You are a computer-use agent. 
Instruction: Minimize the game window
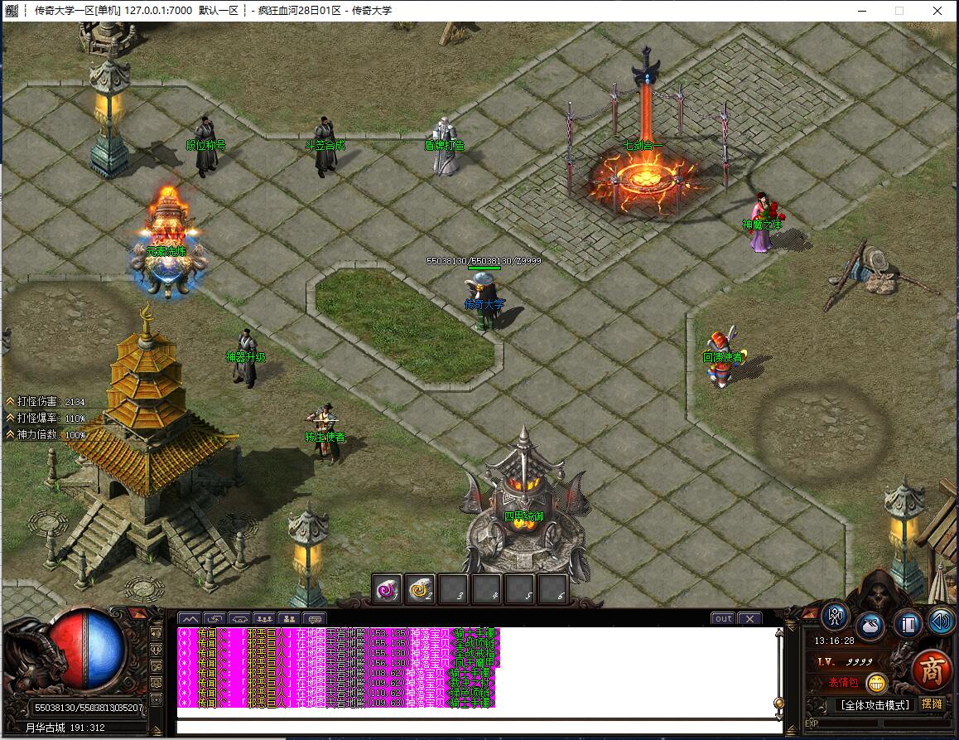pos(862,11)
